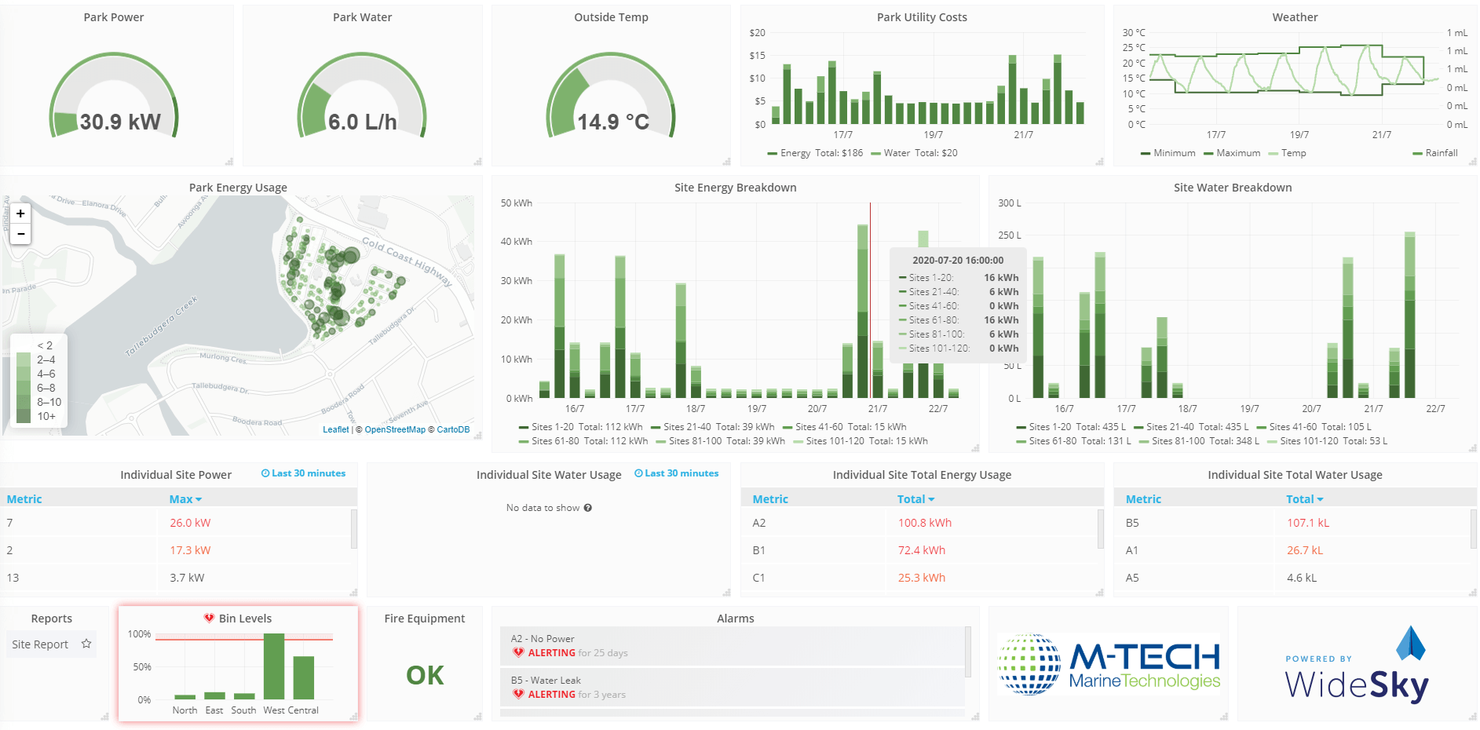Use the Individual Site Power table scrollbar
Screen dimensions: 1480x730
pyautogui.click(x=354, y=529)
